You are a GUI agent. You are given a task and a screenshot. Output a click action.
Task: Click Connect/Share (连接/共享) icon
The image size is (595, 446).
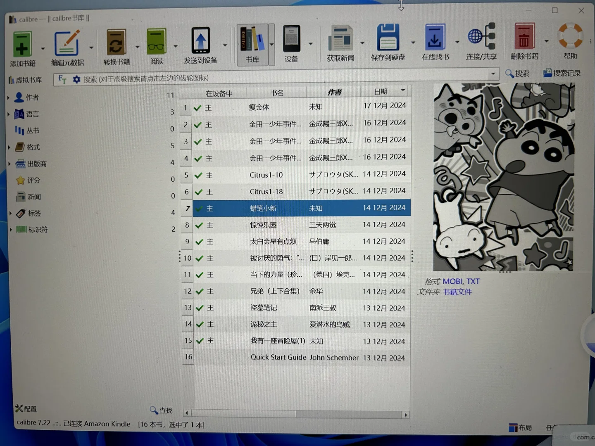pyautogui.click(x=482, y=37)
